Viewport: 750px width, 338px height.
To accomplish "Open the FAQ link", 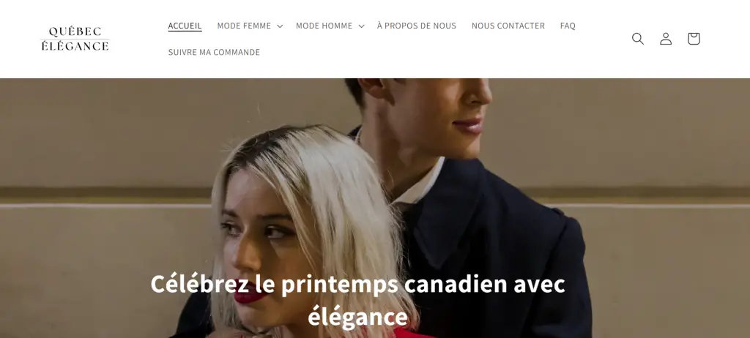I will [x=568, y=26].
